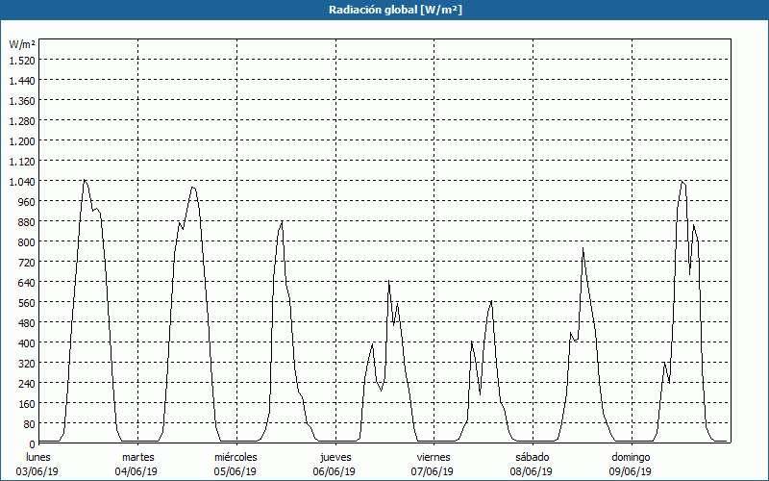Click the 240 y-axis value
The image size is (769, 481).
pos(27,383)
